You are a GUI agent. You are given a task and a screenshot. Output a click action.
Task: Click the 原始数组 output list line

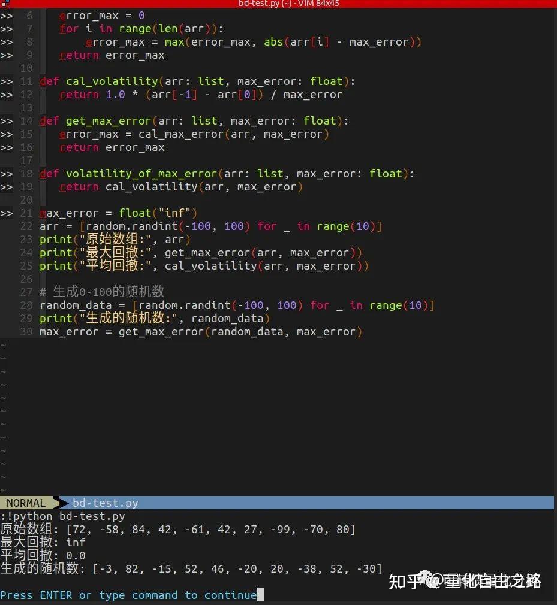click(177, 530)
